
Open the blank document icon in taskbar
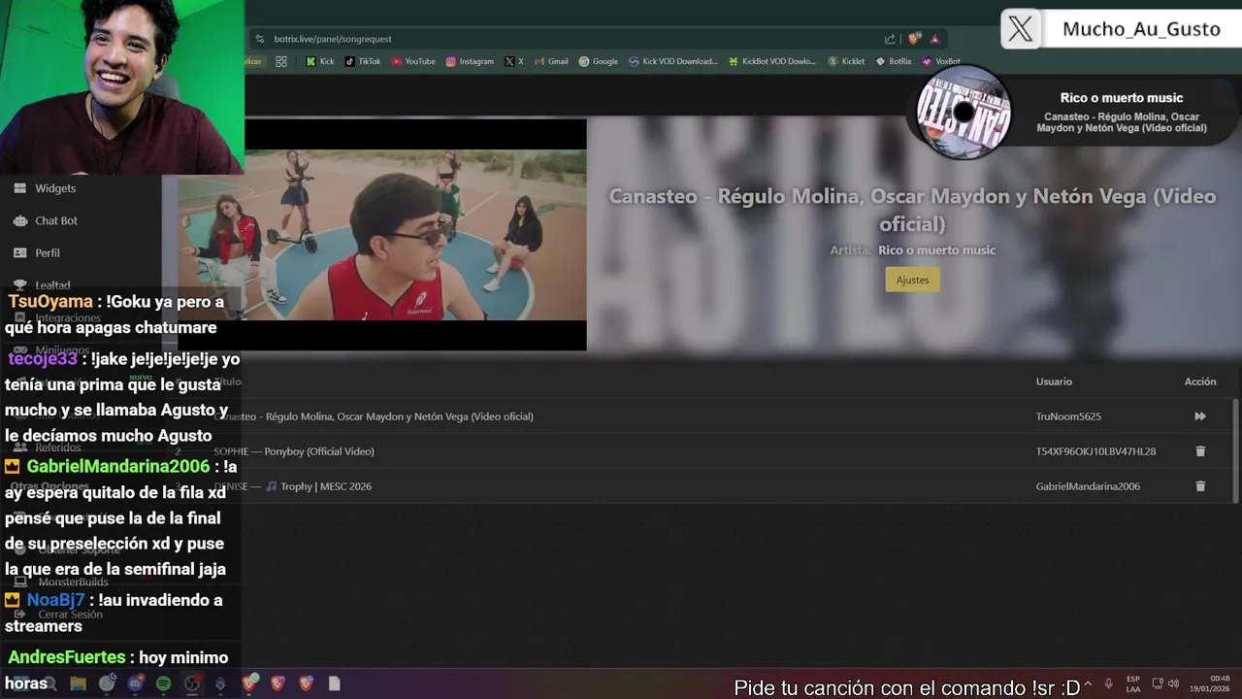(334, 683)
